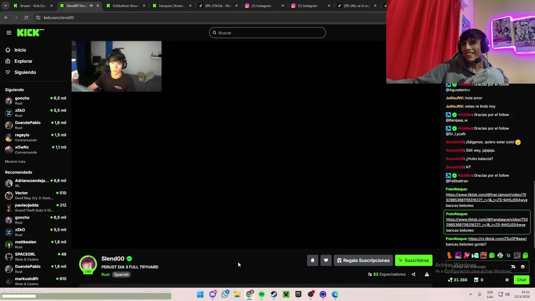Open recommended channel mattkeelan

coord(36,244)
